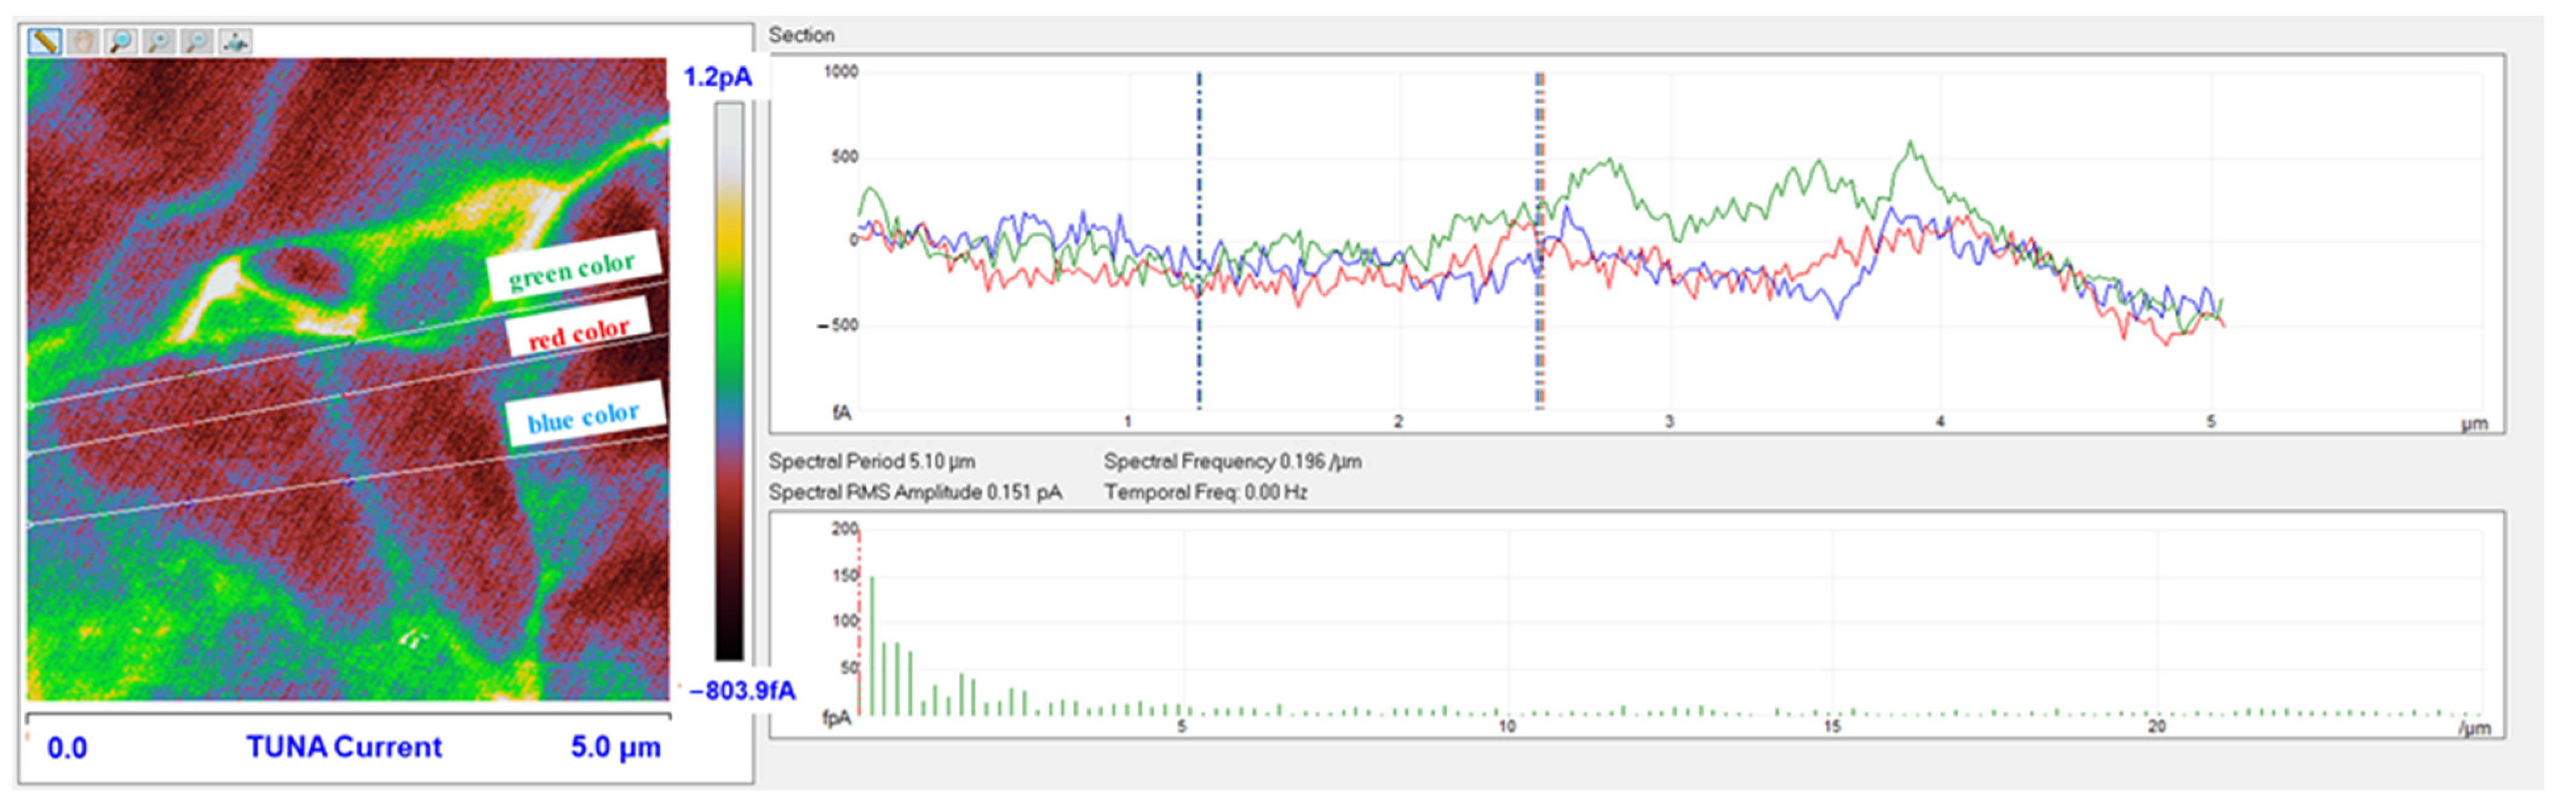Click the Spectral Period readout
The width and height of the screenshot is (2561, 808).
pyautogui.click(x=871, y=461)
